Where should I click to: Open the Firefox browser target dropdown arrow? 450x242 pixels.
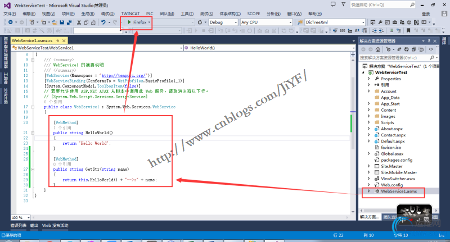149,22
